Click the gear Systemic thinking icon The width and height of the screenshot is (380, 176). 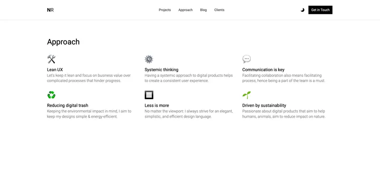click(x=149, y=59)
